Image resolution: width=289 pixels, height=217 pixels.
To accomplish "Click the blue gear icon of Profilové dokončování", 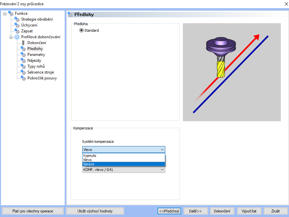I will [x=17, y=37].
